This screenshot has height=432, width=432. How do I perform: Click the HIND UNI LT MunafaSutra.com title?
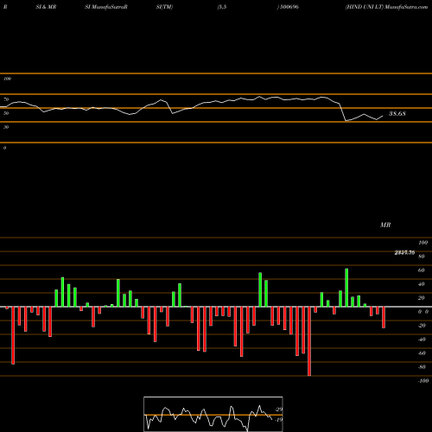[x=386, y=7]
